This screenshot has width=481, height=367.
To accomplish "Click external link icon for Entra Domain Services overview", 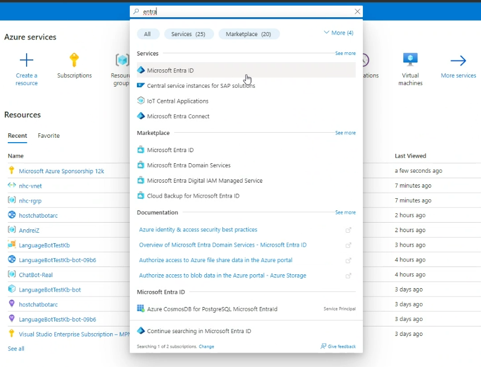I will point(348,245).
